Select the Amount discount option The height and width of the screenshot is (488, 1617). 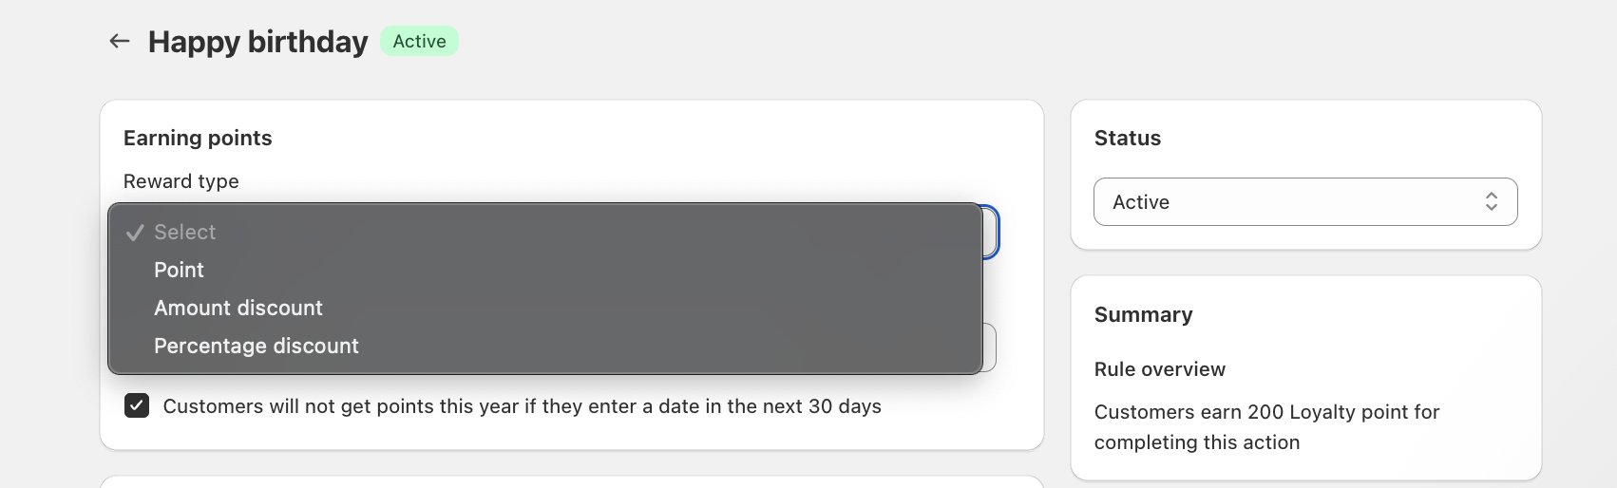click(238, 309)
